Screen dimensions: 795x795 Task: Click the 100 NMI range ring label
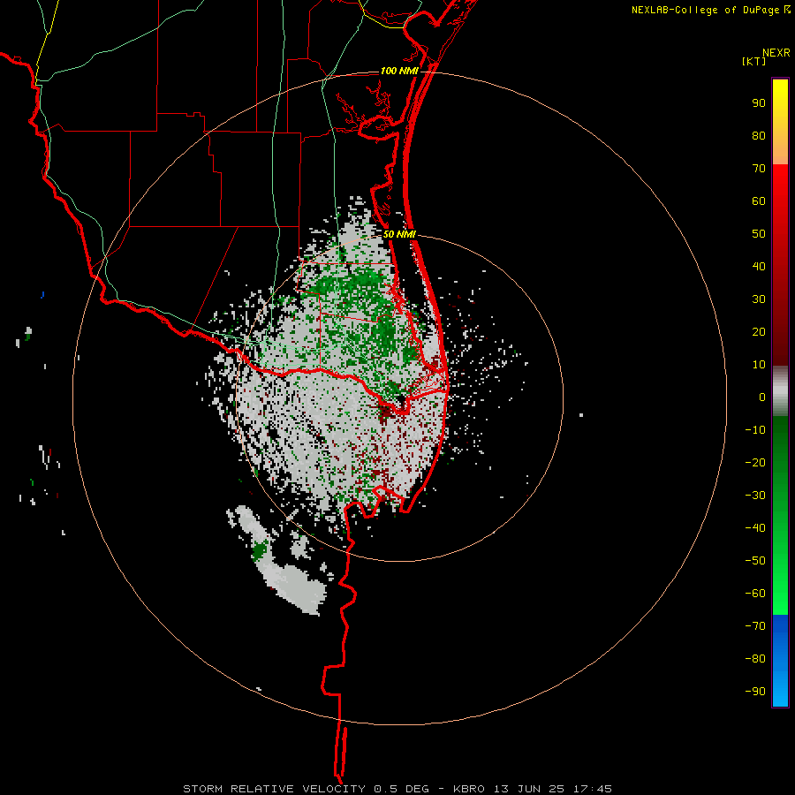pyautogui.click(x=399, y=71)
